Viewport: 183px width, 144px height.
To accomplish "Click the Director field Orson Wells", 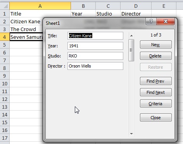I will pos(95,66).
